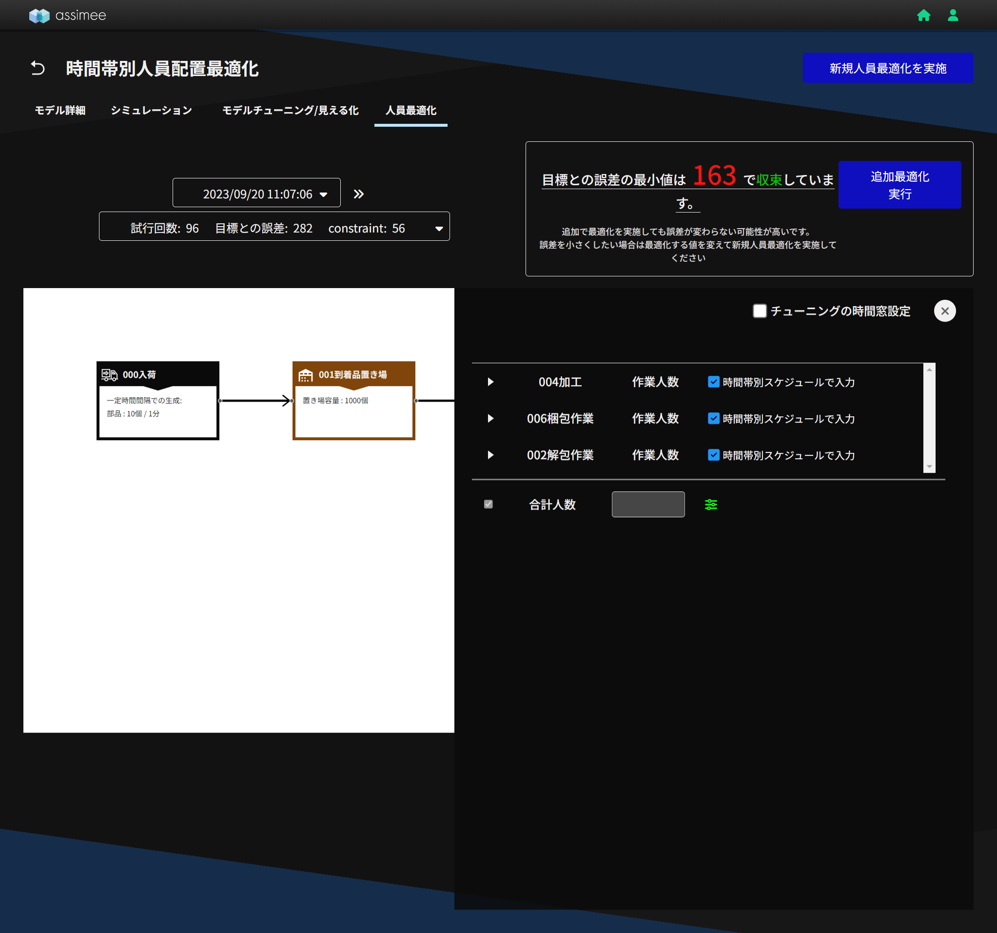The height and width of the screenshot is (933, 997).
Task: Click the 002解包作業 process name
Action: [x=560, y=455]
